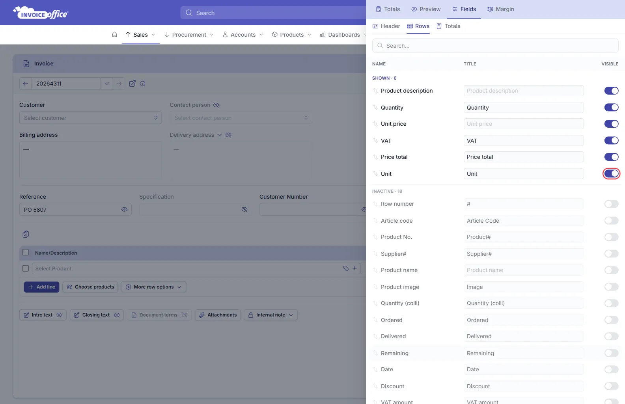
Task: Click the InvoiceOffice logo
Action: pos(41,13)
